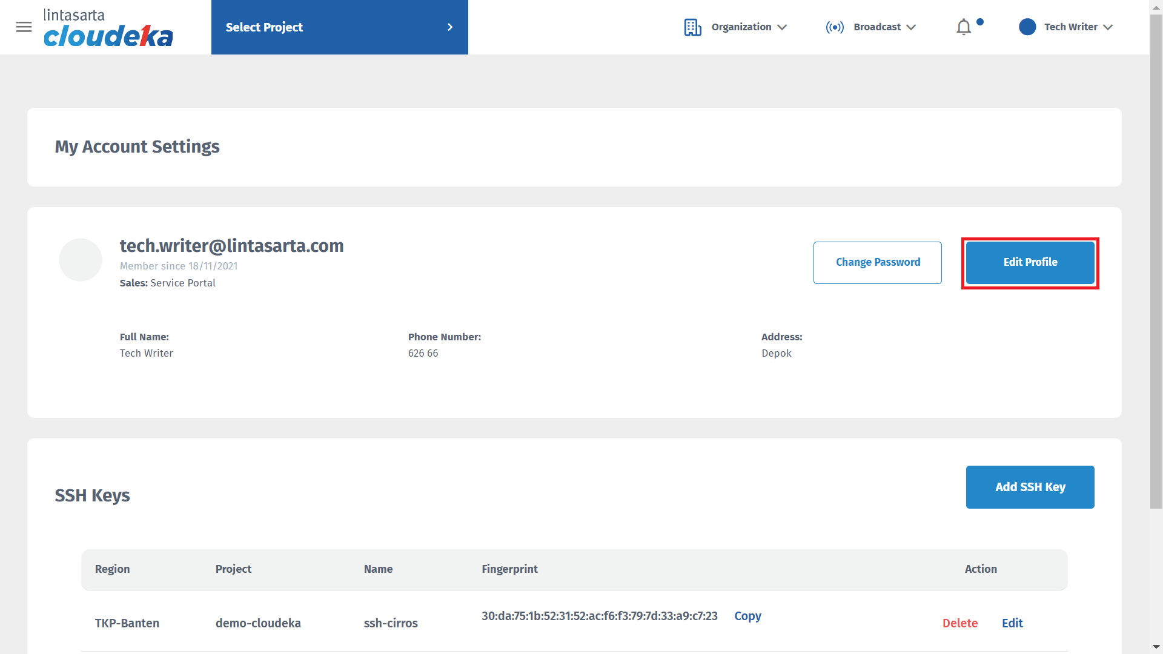Viewport: 1163px width, 654px height.
Task: Click the scrollbar down arrow
Action: (1156, 647)
